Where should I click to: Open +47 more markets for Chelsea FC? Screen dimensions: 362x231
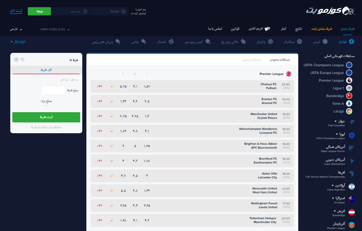[x=99, y=86]
